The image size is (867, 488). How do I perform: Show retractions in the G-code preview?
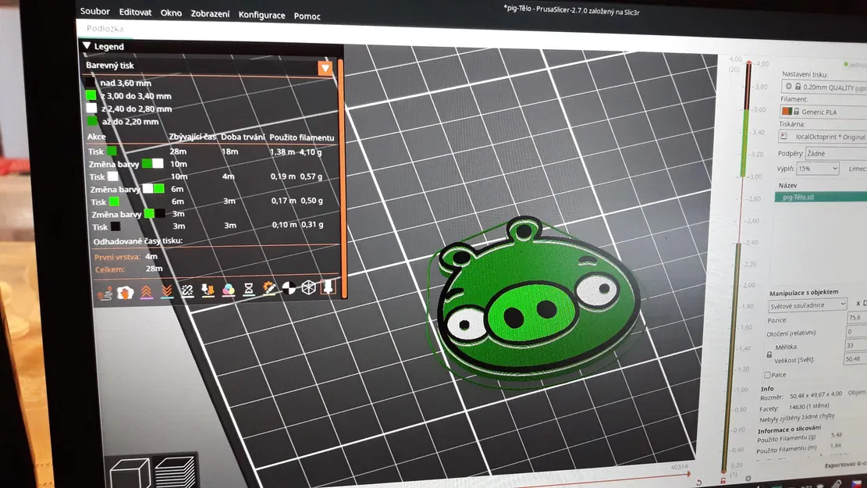tap(147, 289)
